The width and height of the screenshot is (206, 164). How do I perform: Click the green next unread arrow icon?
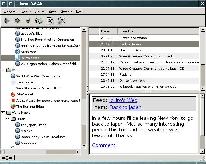(x=17, y=21)
